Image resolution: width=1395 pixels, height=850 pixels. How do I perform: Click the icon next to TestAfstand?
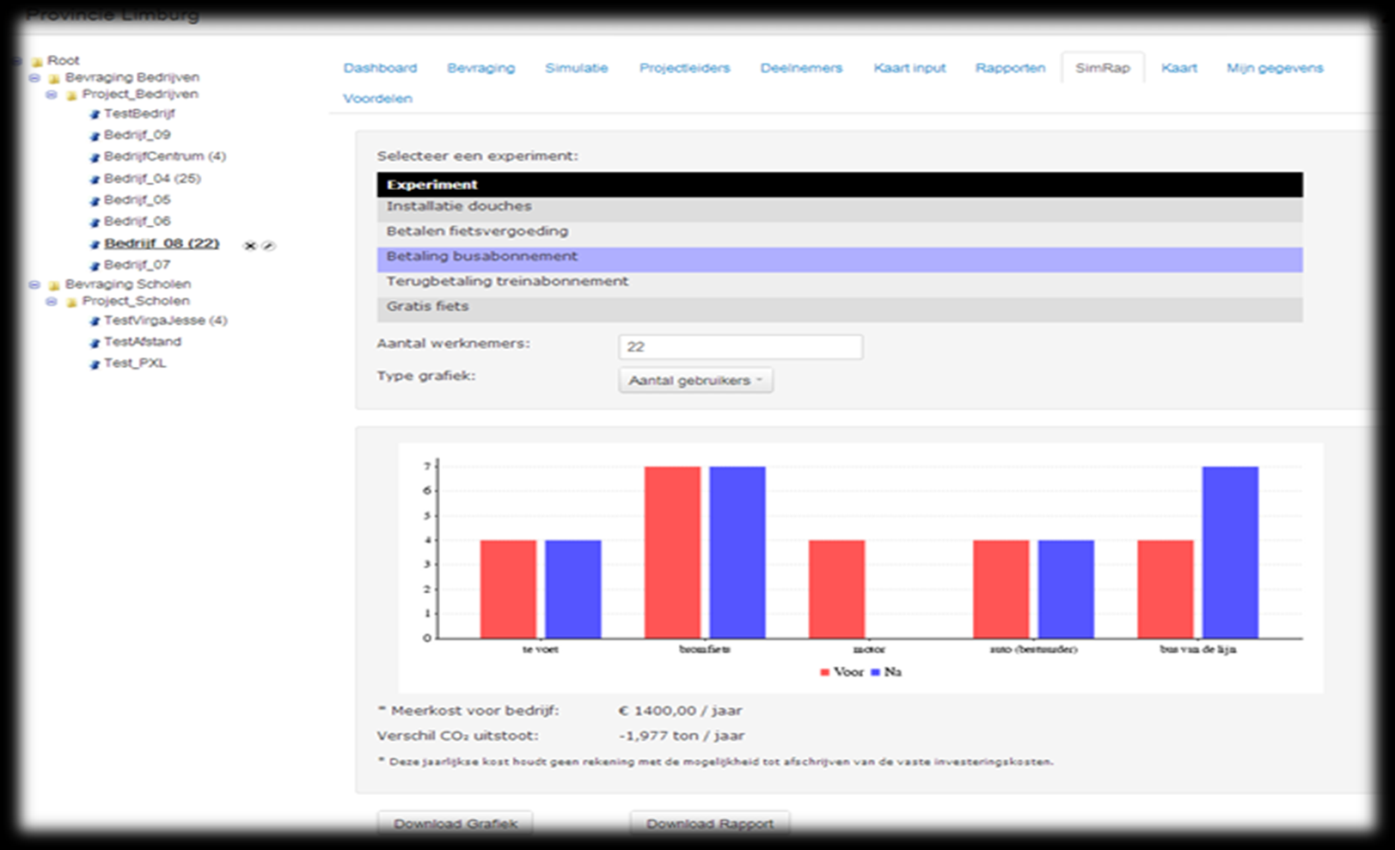pyautogui.click(x=95, y=343)
